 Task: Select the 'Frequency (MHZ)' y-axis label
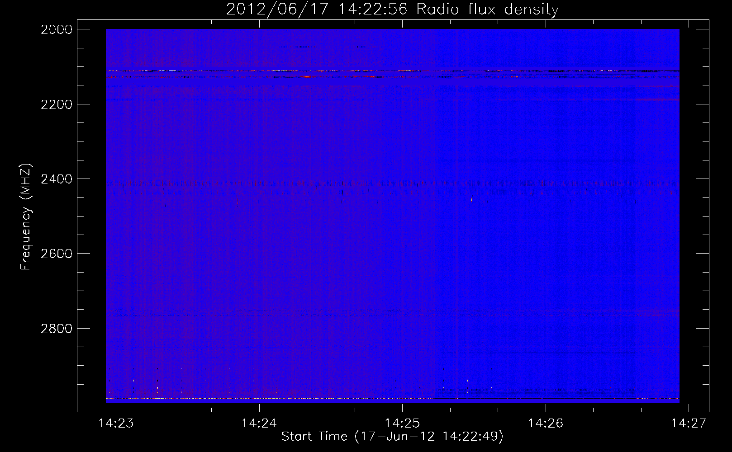(26, 217)
